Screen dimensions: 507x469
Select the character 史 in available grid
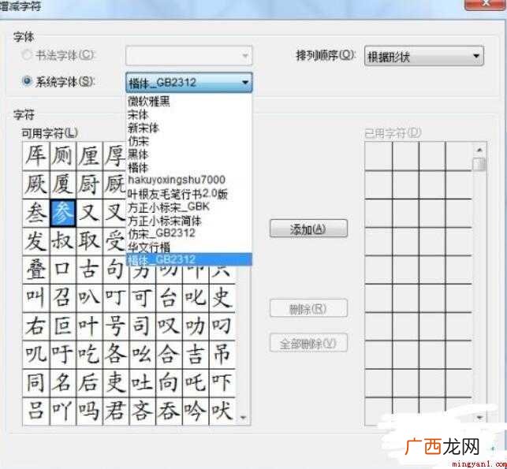point(222,298)
